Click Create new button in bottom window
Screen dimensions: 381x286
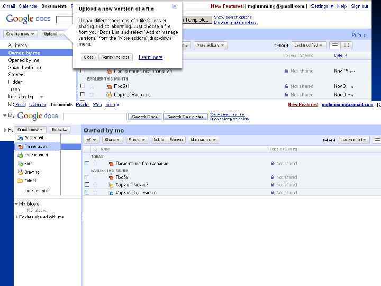click(30, 130)
